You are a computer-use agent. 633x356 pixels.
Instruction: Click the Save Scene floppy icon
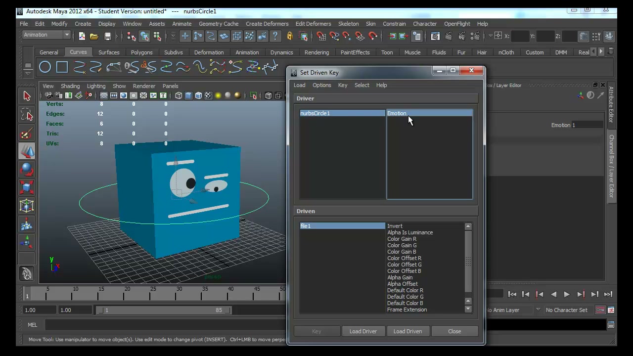tap(107, 36)
